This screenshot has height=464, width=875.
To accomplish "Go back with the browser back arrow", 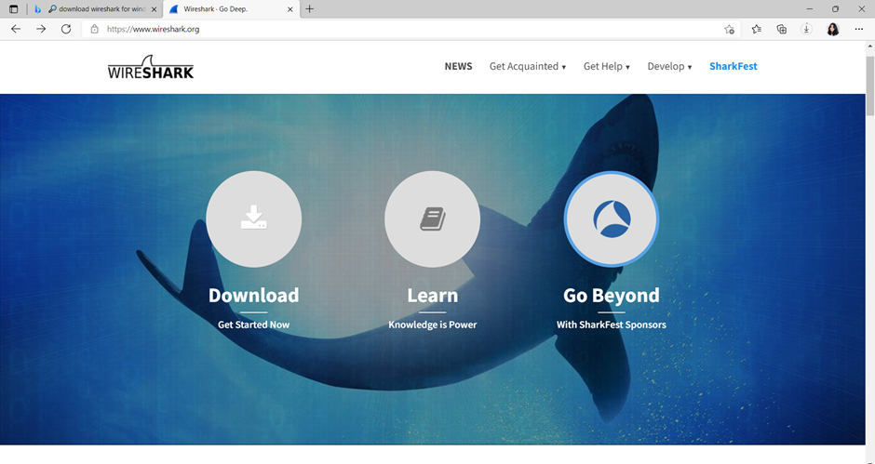I will [x=16, y=29].
